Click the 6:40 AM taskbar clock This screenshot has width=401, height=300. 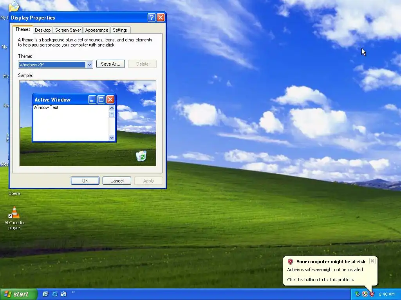[x=387, y=294]
